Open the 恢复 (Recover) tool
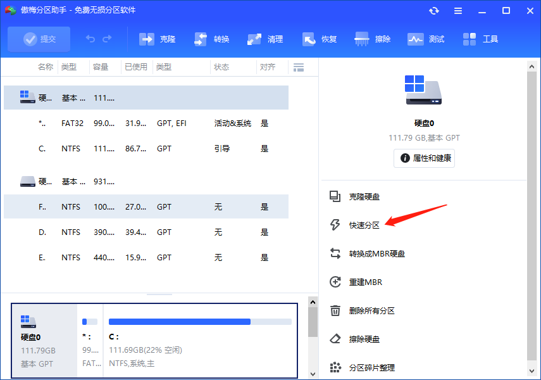This screenshot has width=541, height=380. coord(319,39)
